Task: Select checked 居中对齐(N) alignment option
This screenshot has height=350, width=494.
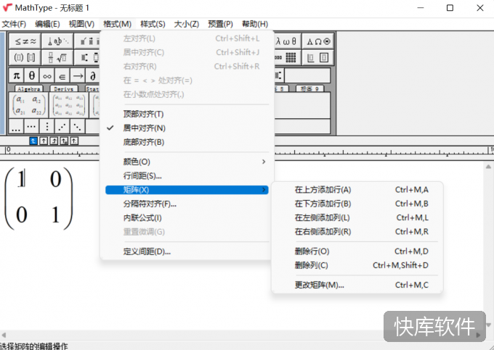Action: pos(187,128)
